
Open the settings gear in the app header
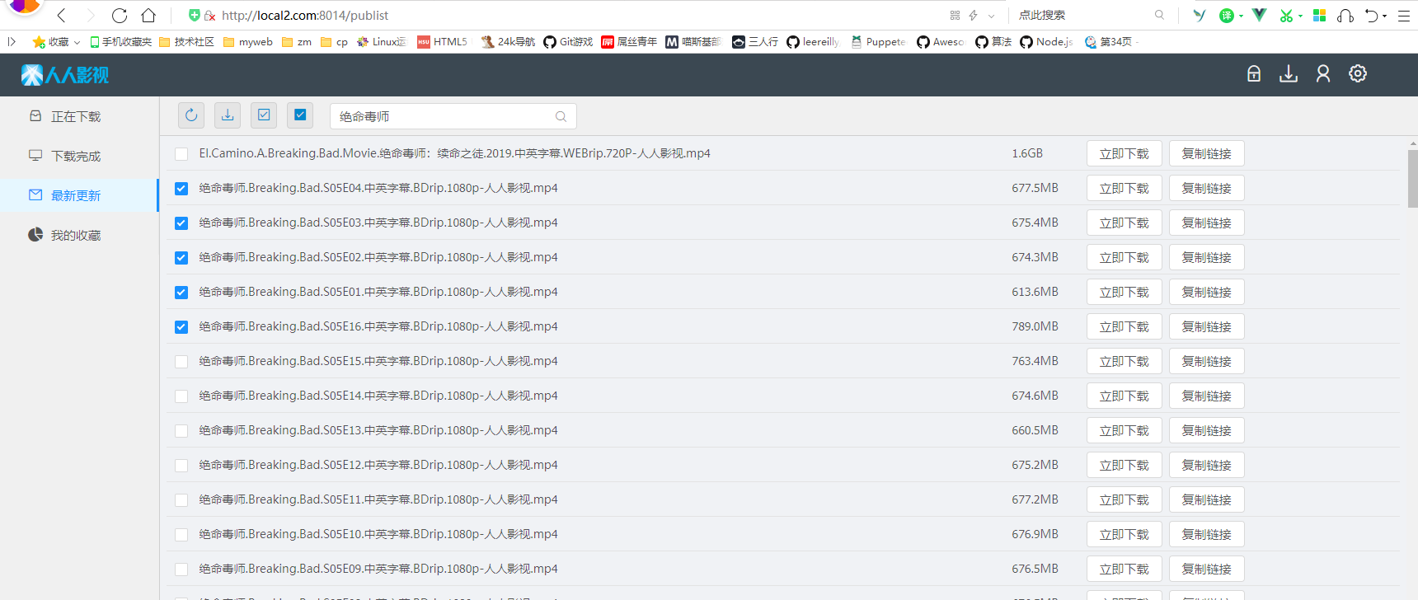click(1358, 74)
